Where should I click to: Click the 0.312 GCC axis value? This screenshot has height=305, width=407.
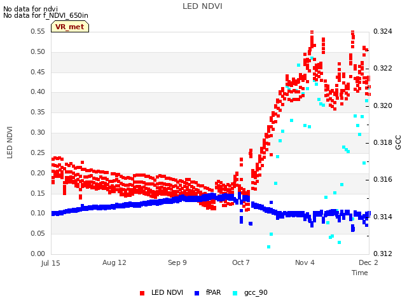pos(383,254)
